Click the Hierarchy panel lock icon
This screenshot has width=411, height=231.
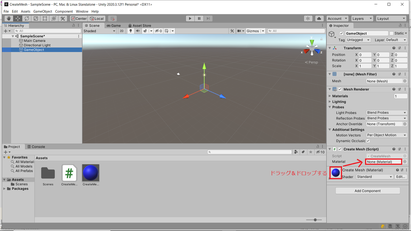tap(73, 26)
